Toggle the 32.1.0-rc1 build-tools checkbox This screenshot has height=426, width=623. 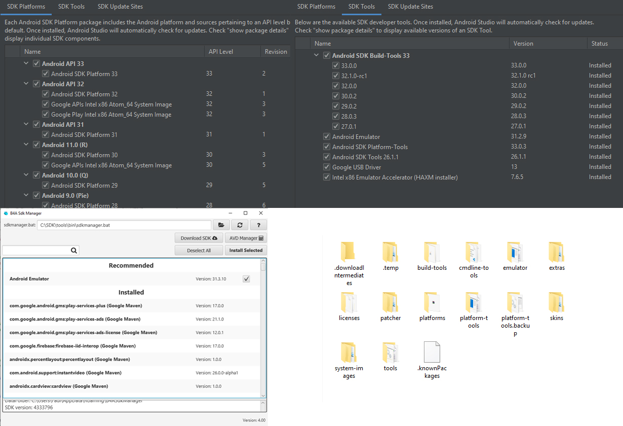point(335,76)
